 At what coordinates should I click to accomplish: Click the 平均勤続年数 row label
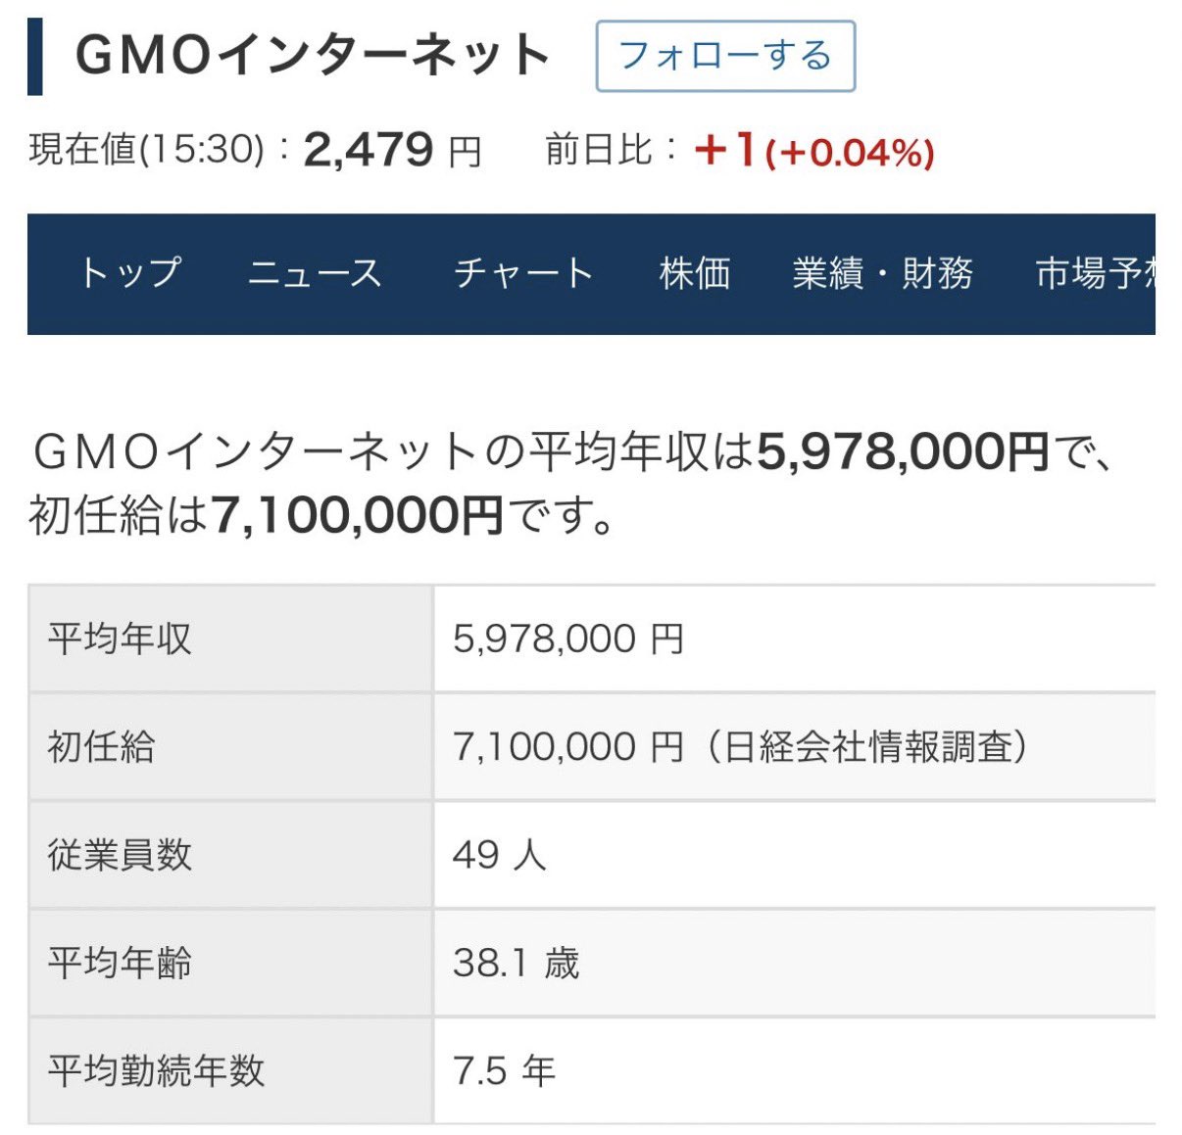pyautogui.click(x=157, y=1070)
